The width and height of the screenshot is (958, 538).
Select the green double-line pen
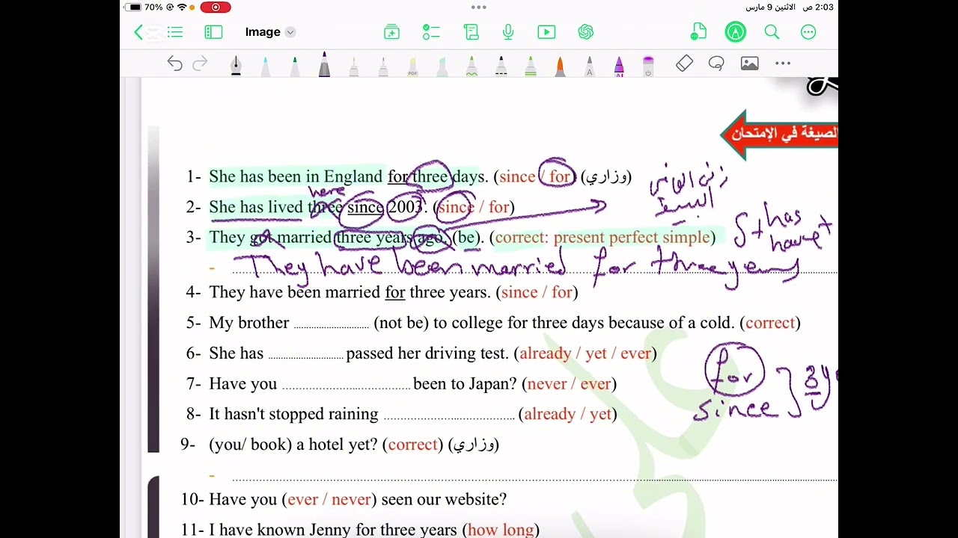(531, 65)
